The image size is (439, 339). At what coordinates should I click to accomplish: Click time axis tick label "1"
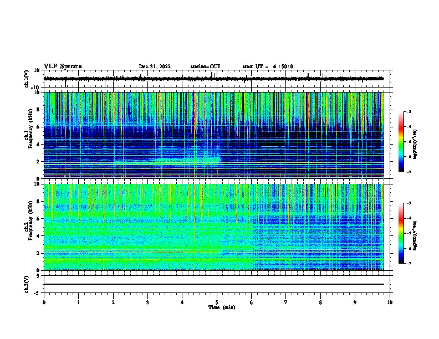78,302
